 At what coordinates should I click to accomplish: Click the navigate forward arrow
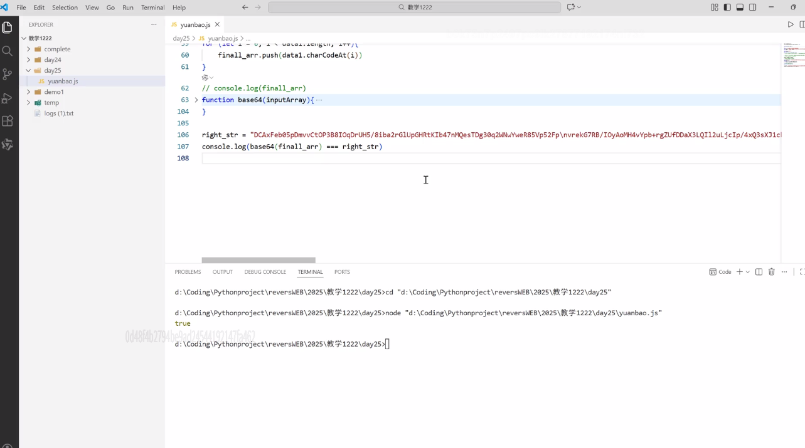(258, 8)
